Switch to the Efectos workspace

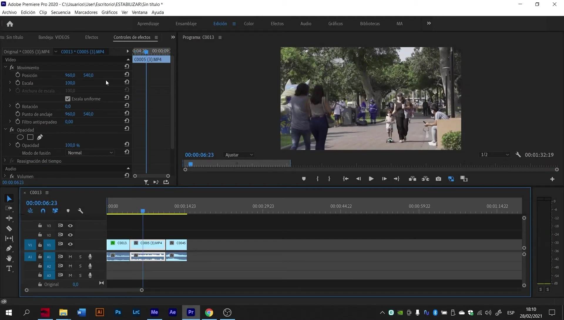(x=277, y=23)
